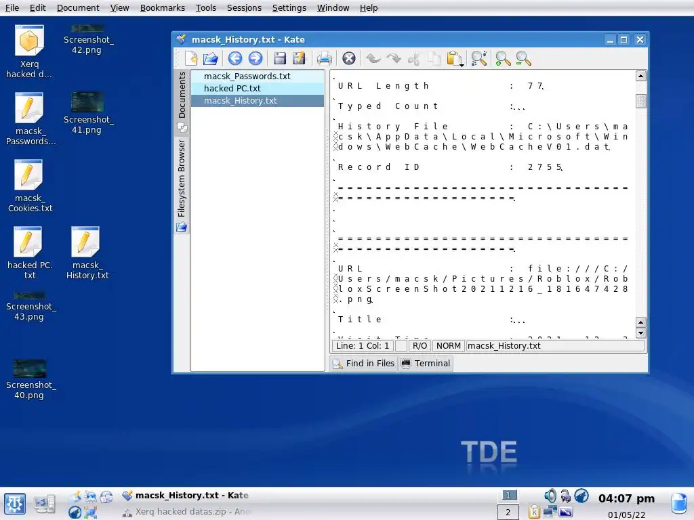Open a file using the toolbar folder icon
Viewport: 694px width, 520px height.
(211, 58)
